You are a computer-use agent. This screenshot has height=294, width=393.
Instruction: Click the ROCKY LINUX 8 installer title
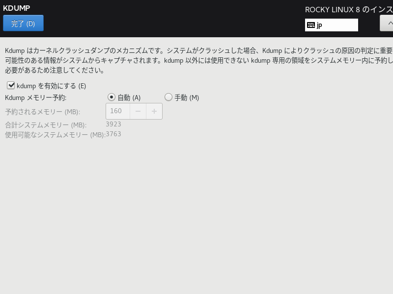click(x=349, y=10)
